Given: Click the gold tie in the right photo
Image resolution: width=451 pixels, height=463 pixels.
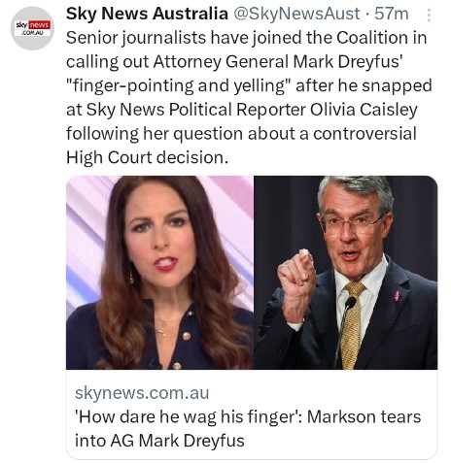Looking at the screenshot, I should (352, 325).
